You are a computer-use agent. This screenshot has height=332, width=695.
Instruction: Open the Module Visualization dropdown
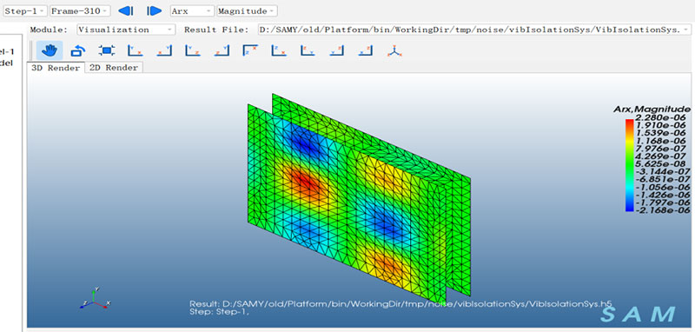point(126,30)
